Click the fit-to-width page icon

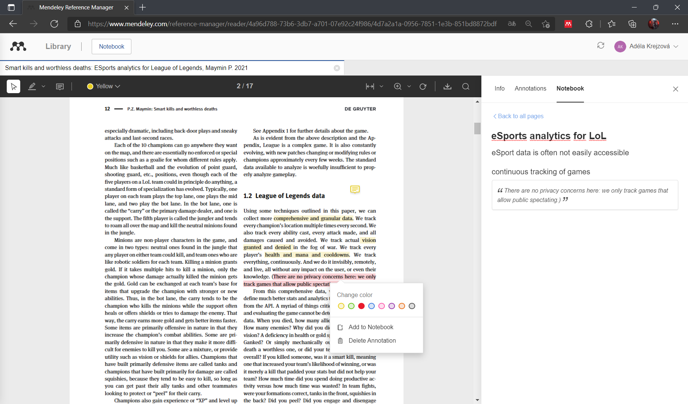click(370, 86)
